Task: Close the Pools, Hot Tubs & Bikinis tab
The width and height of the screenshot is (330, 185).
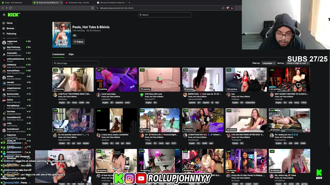Action: click(61, 3)
